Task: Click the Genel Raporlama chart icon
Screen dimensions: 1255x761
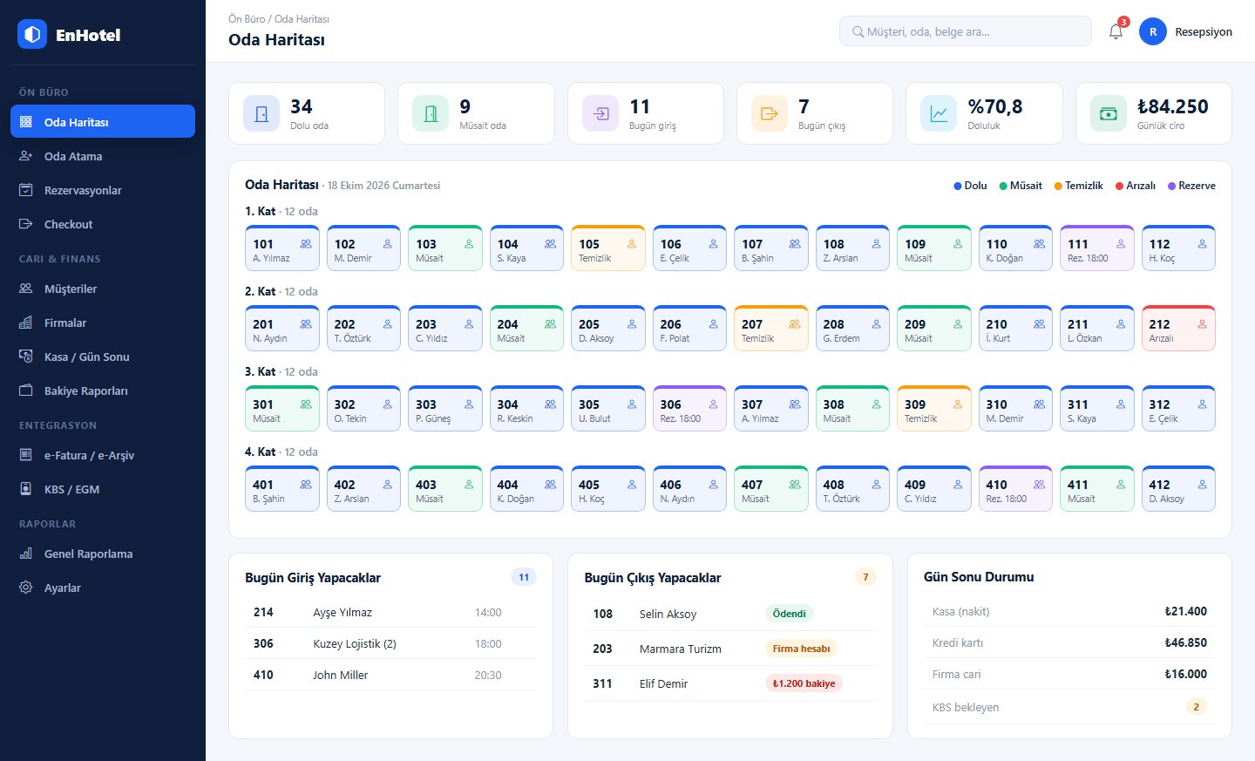Action: [26, 554]
